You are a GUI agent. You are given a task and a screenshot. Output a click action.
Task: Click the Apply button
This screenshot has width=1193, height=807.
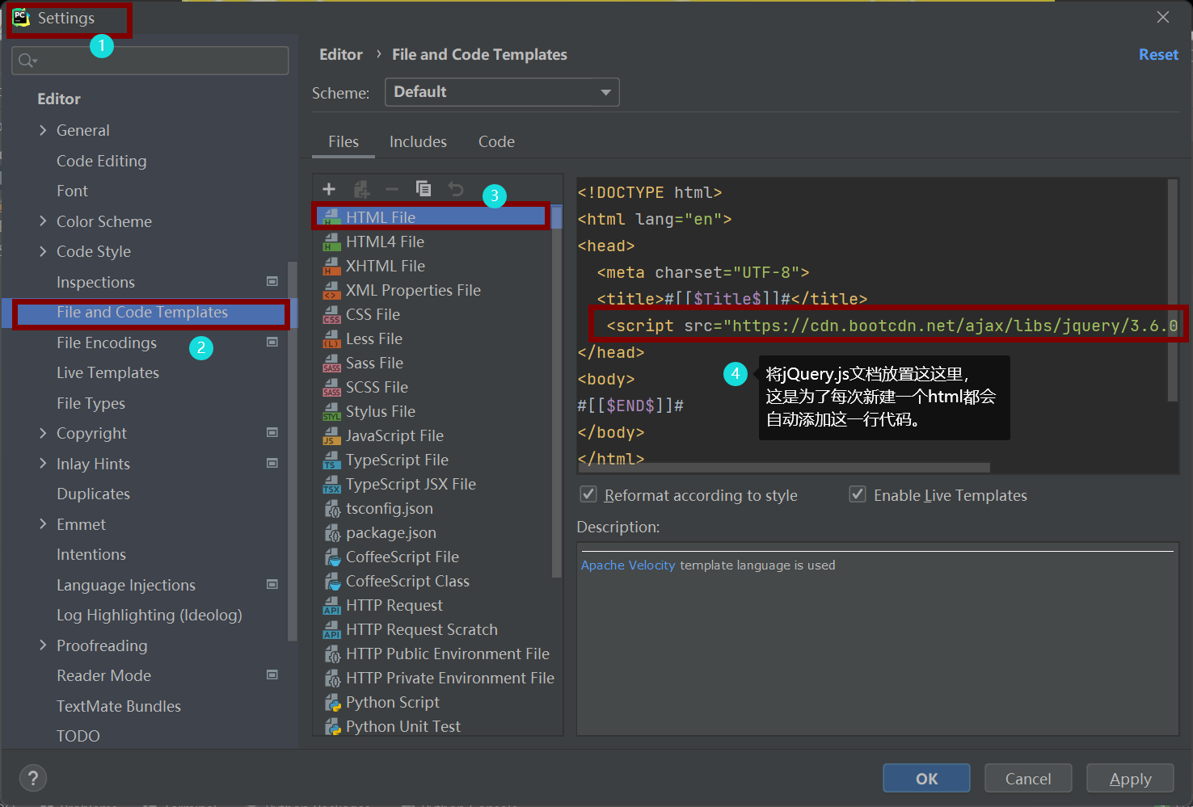[1130, 779]
